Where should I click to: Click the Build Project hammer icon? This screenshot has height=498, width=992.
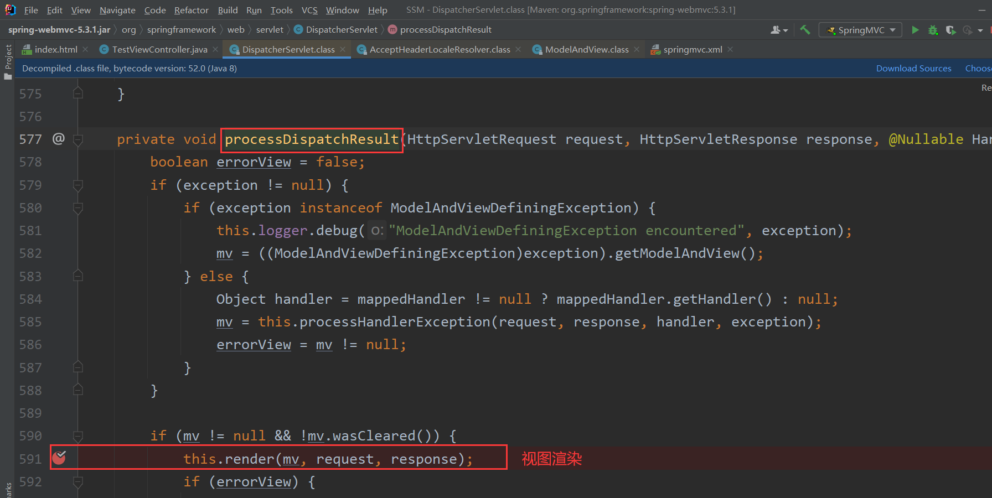coord(805,30)
